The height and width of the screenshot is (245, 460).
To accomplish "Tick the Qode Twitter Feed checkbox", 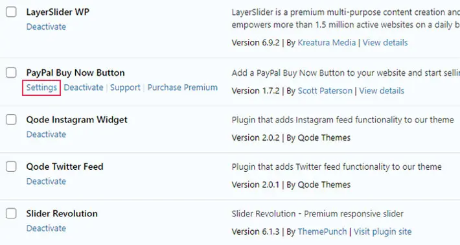I will pyautogui.click(x=11, y=167).
